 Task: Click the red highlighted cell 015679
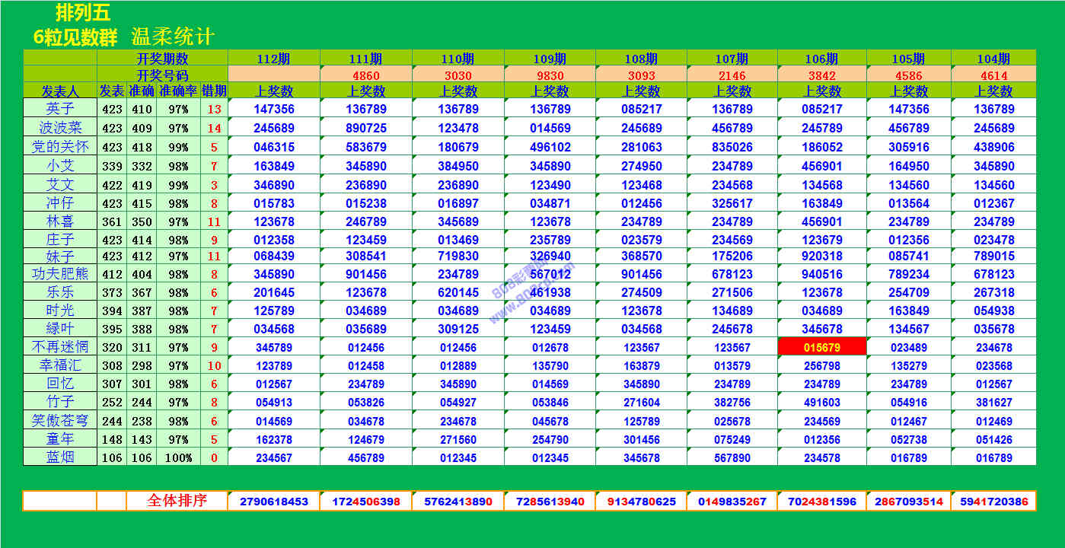point(821,347)
